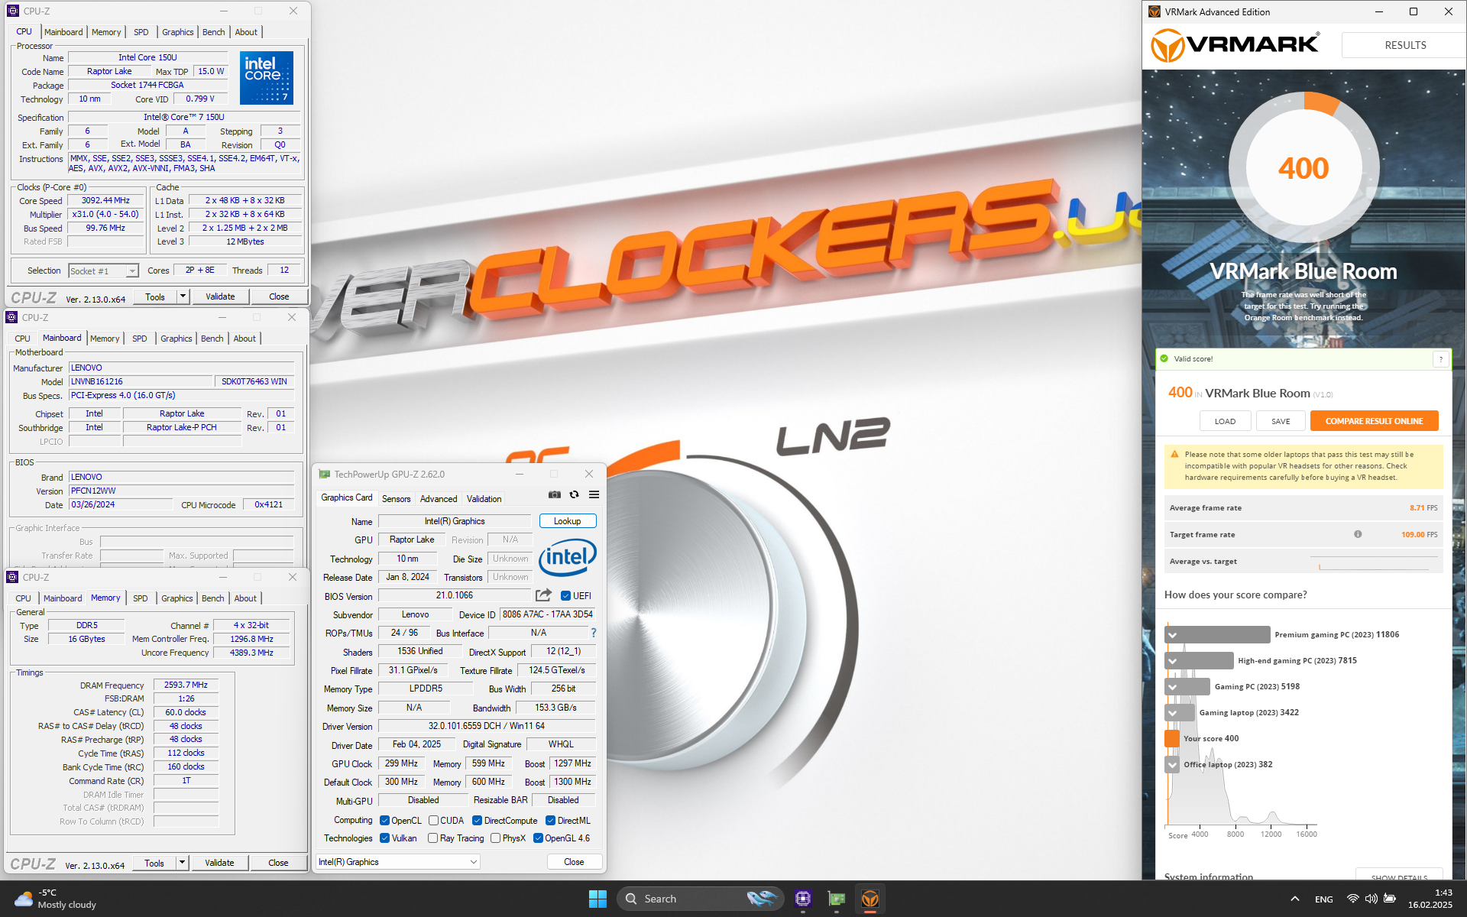Switch to the GPU-Z Sensors tab
1467x917 pixels.
point(397,499)
